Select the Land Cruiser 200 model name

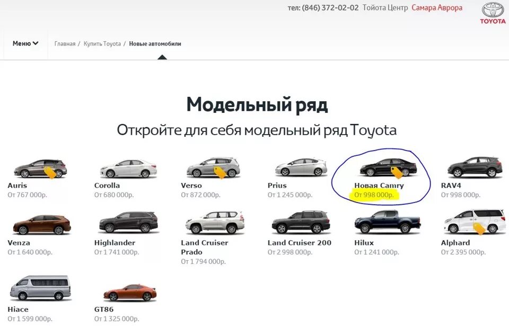[x=299, y=243]
